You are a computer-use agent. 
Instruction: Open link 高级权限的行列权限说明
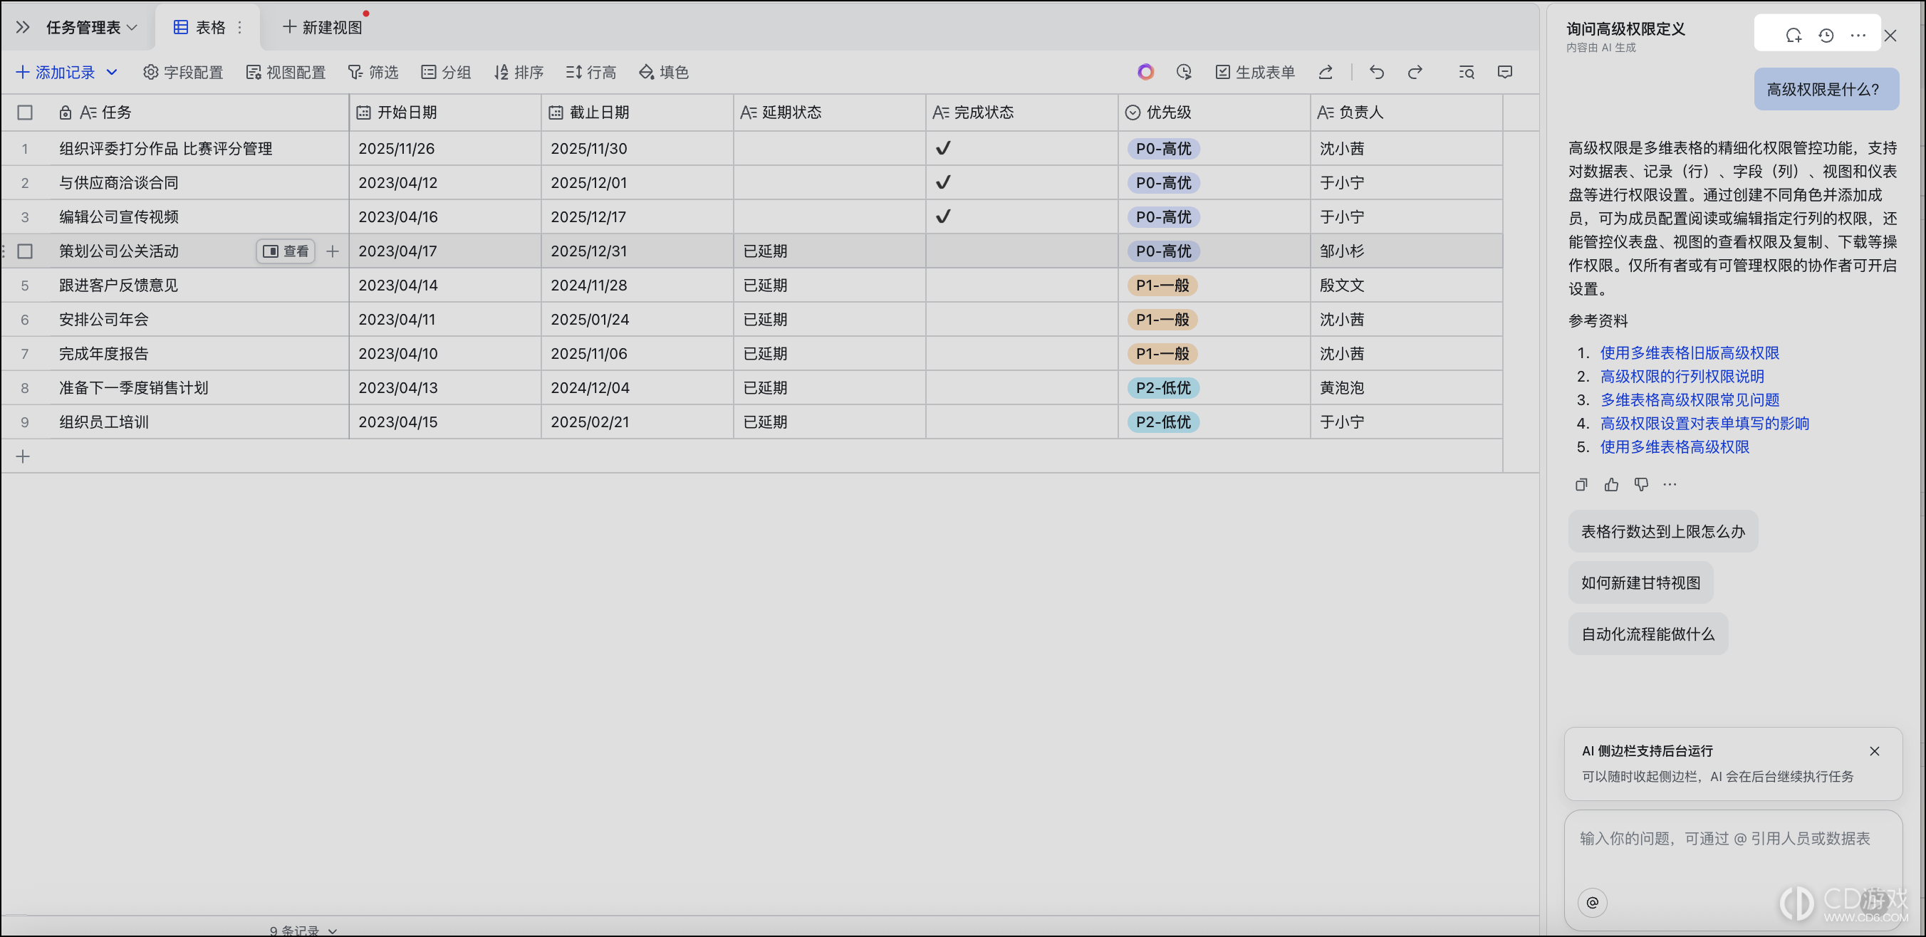pyautogui.click(x=1682, y=377)
